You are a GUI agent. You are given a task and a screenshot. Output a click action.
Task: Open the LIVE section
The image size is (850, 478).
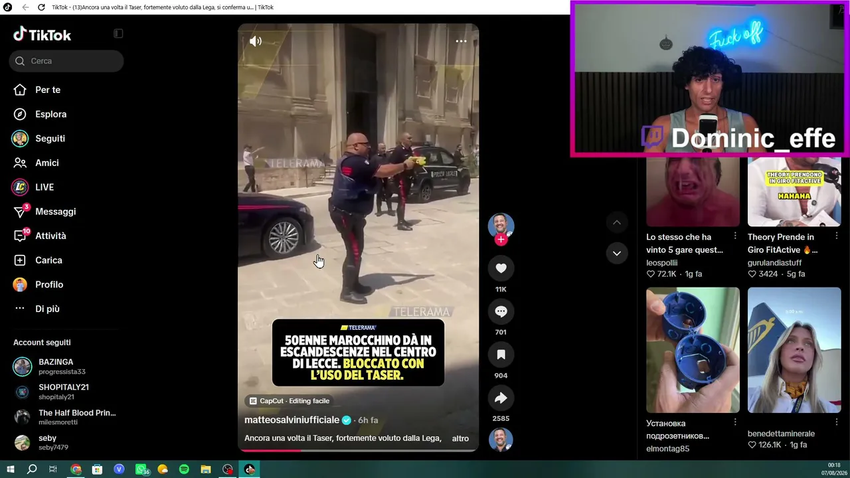tap(44, 187)
